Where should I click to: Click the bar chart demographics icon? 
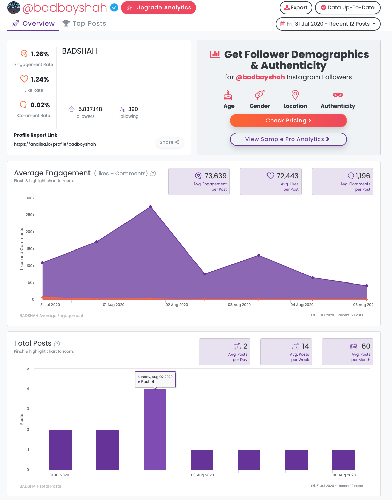click(x=215, y=54)
